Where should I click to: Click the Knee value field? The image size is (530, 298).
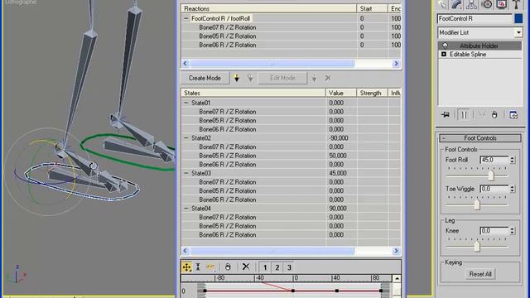tap(494, 231)
